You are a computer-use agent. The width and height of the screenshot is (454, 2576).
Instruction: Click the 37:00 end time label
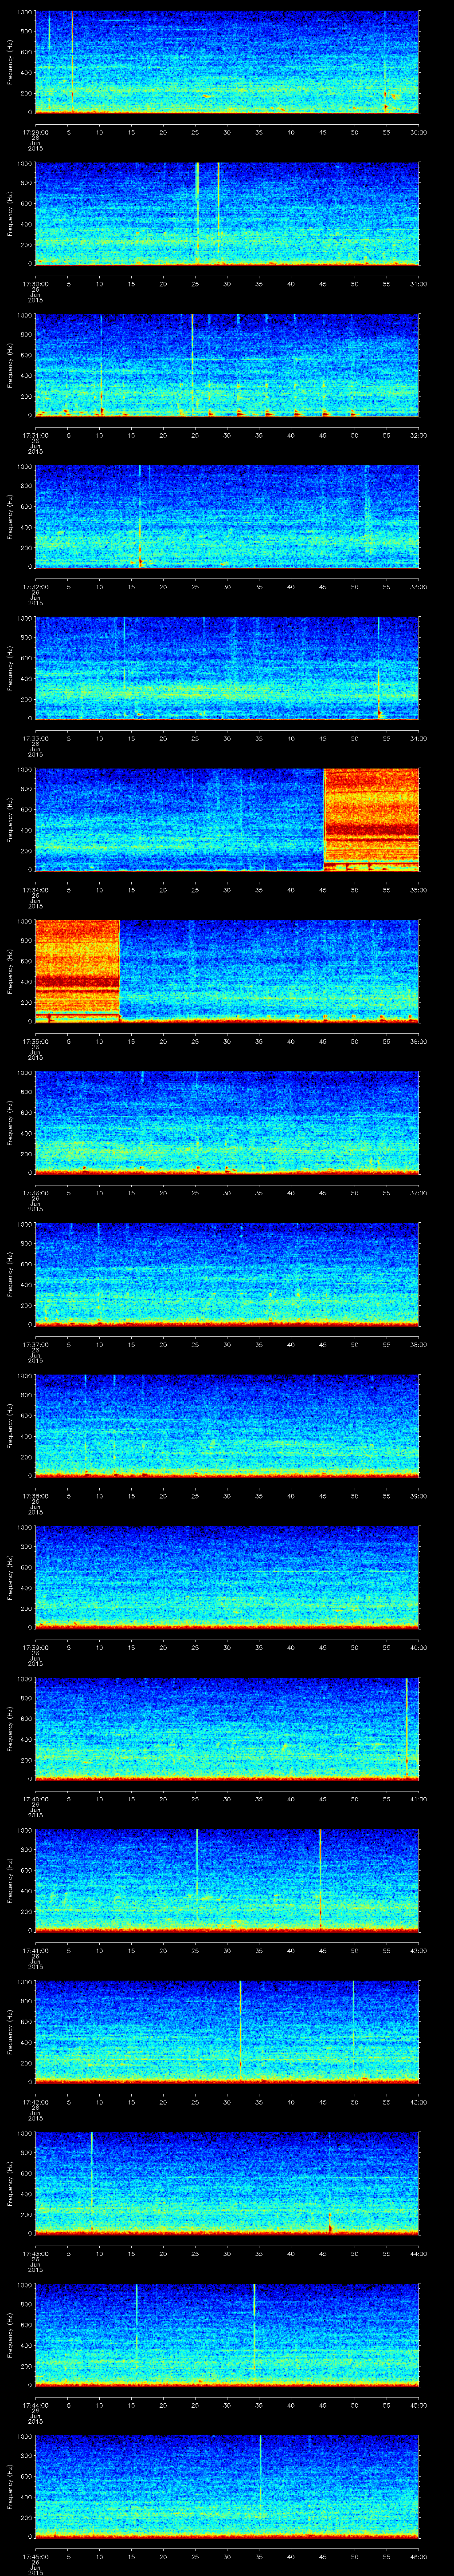[x=419, y=1192]
